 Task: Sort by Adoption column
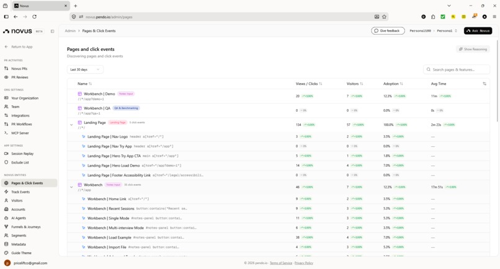(x=393, y=84)
